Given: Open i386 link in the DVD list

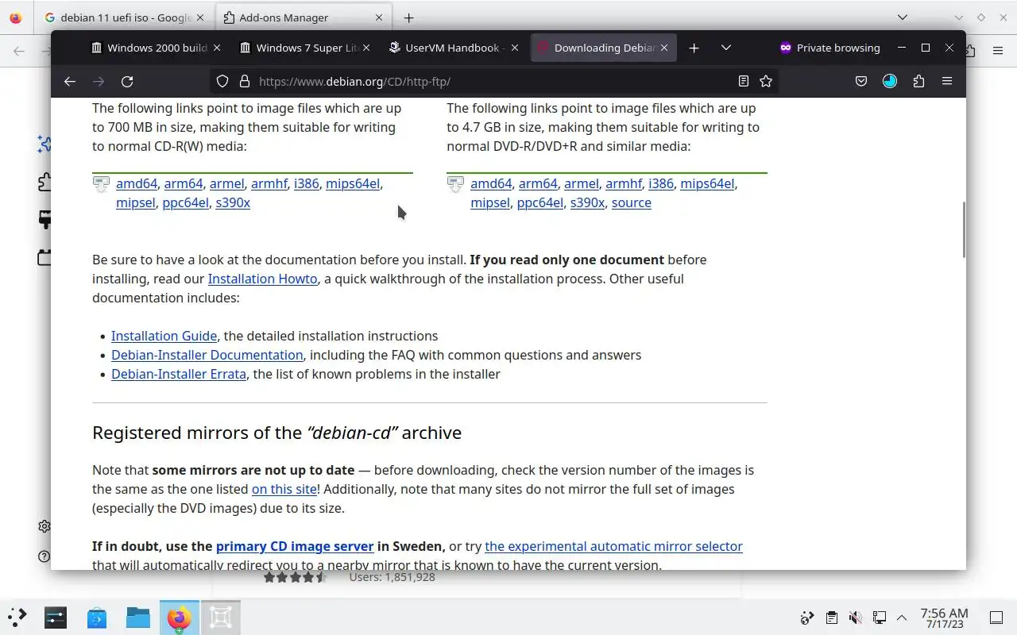Looking at the screenshot, I should point(661,183).
